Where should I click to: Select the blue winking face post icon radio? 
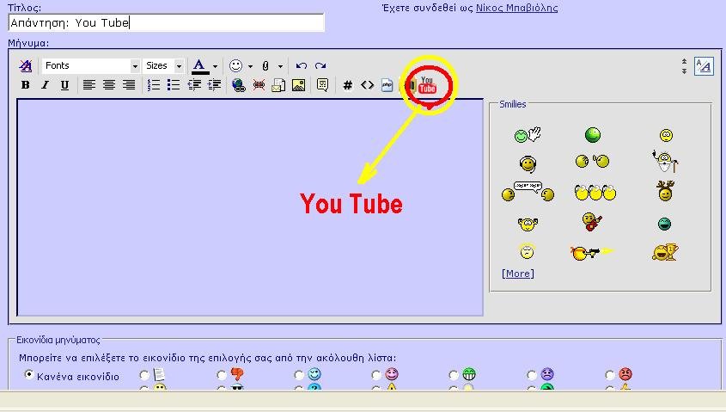(299, 374)
